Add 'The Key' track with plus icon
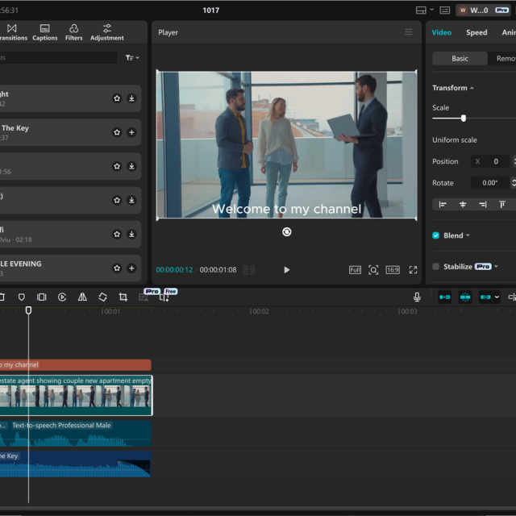516x516 pixels. [x=131, y=132]
